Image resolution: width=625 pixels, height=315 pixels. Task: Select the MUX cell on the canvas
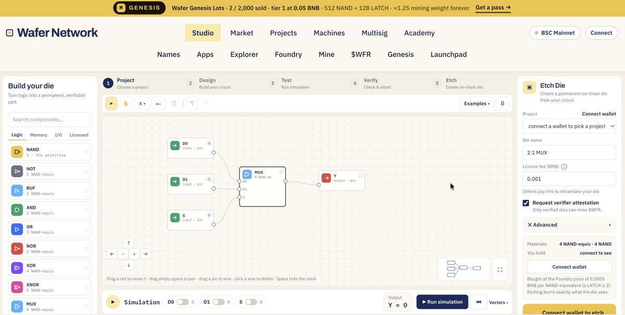click(x=262, y=187)
